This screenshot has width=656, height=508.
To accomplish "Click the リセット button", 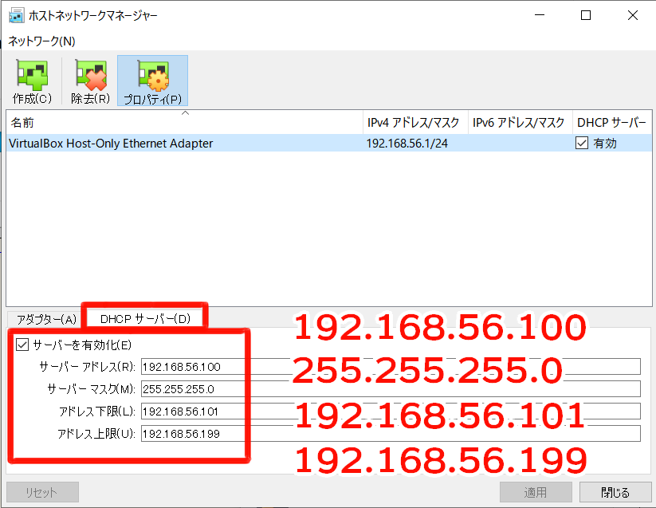I will (42, 492).
